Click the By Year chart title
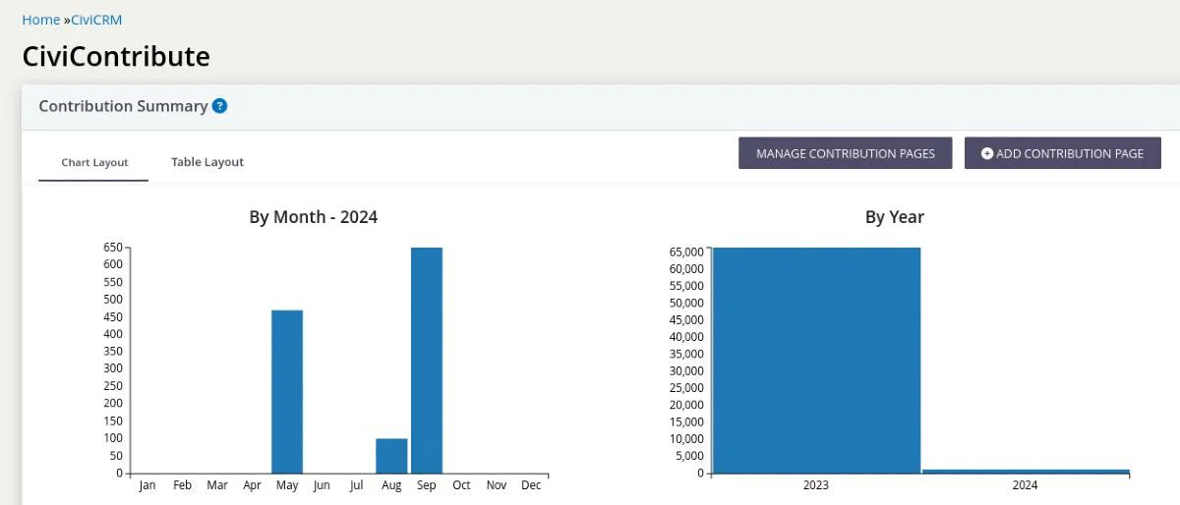The width and height of the screenshot is (1180, 505). [x=895, y=217]
